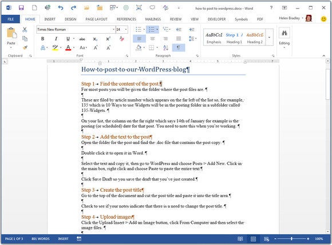Switch to the REFERENCES tab
Image resolution: width=332 pixels, height=245 pixels.
127,19
